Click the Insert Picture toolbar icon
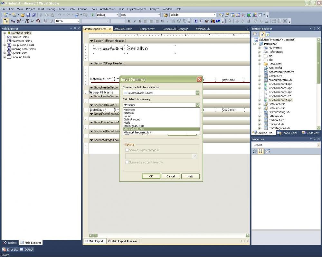This screenshot has width=322, height=257. point(218,21)
